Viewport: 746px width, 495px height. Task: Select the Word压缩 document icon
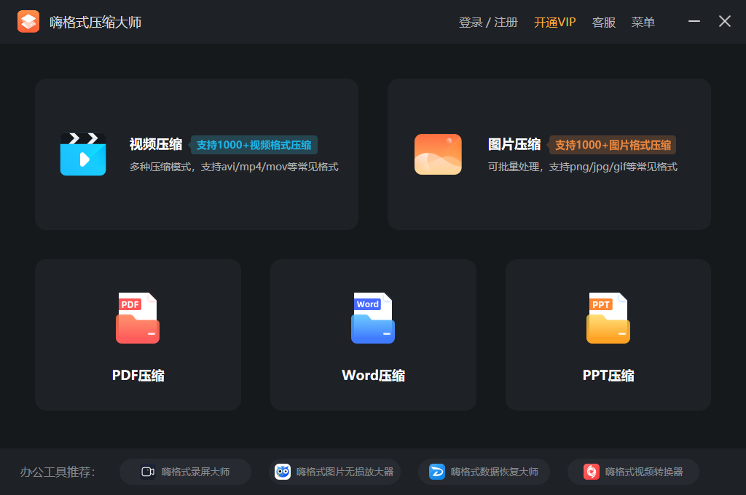click(x=372, y=318)
